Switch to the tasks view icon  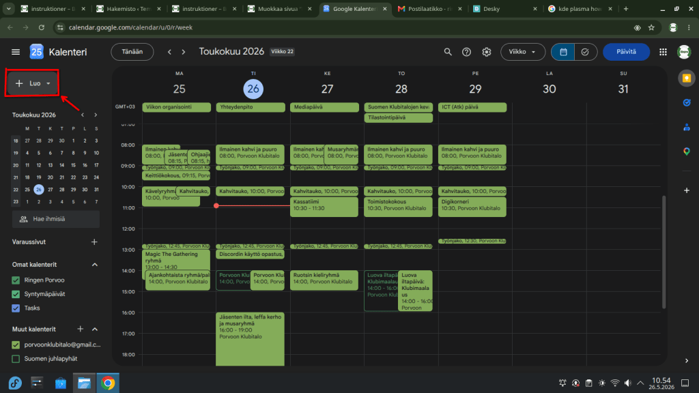pyautogui.click(x=585, y=52)
